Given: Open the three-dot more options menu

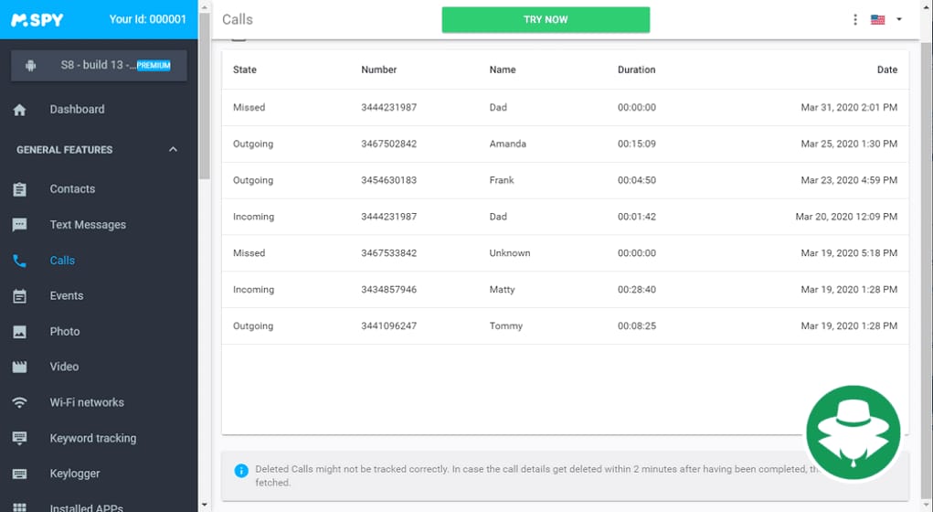Looking at the screenshot, I should pos(855,19).
